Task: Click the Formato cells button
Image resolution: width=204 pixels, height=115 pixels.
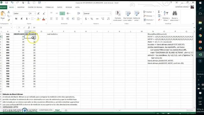Action: [149, 20]
